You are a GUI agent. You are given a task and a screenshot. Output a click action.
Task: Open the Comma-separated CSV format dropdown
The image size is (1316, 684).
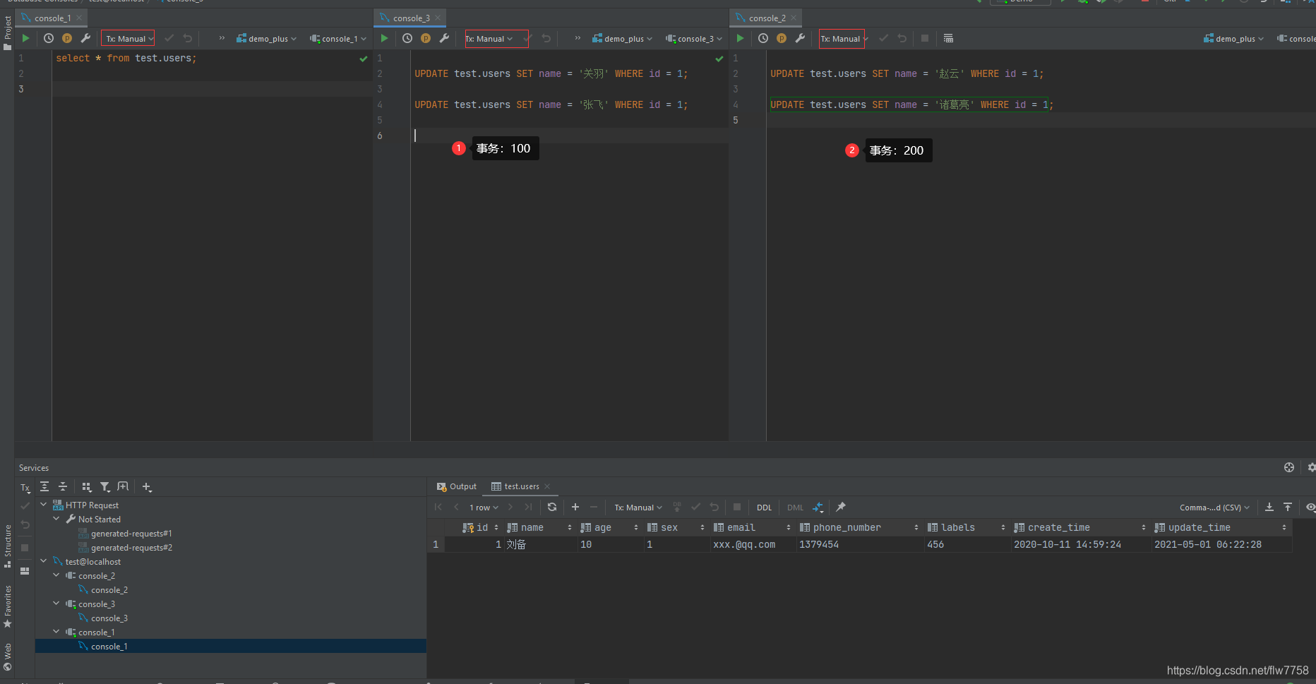point(1214,508)
